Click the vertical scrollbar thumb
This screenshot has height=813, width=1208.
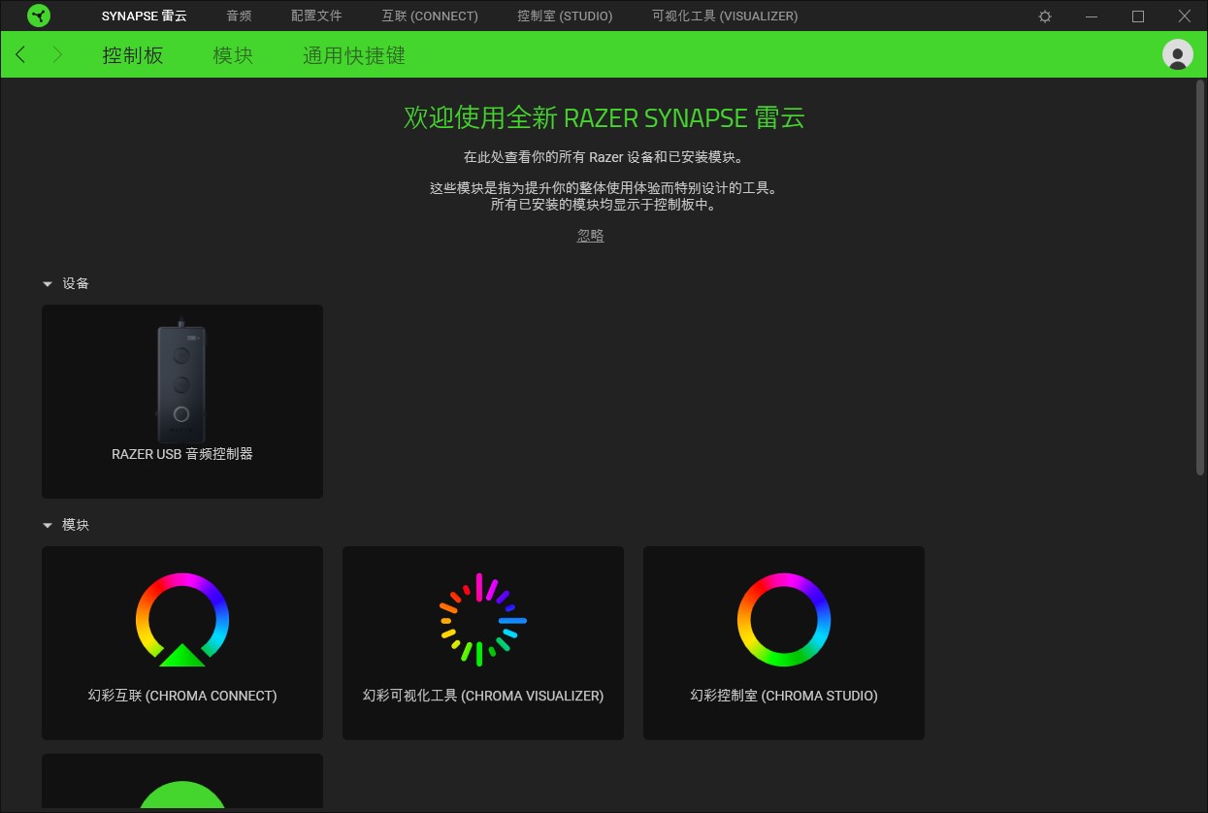(1201, 279)
